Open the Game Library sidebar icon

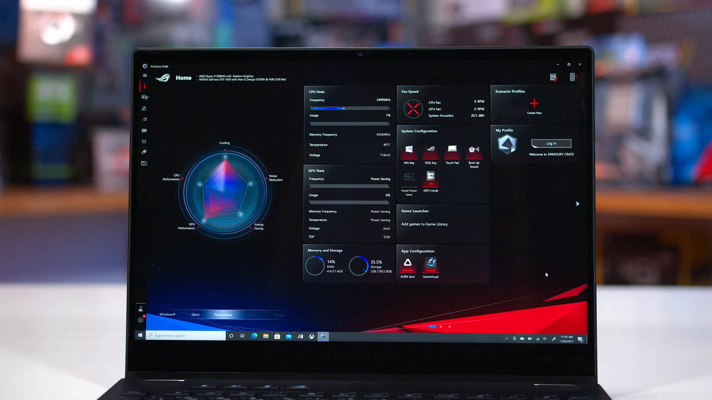click(144, 130)
